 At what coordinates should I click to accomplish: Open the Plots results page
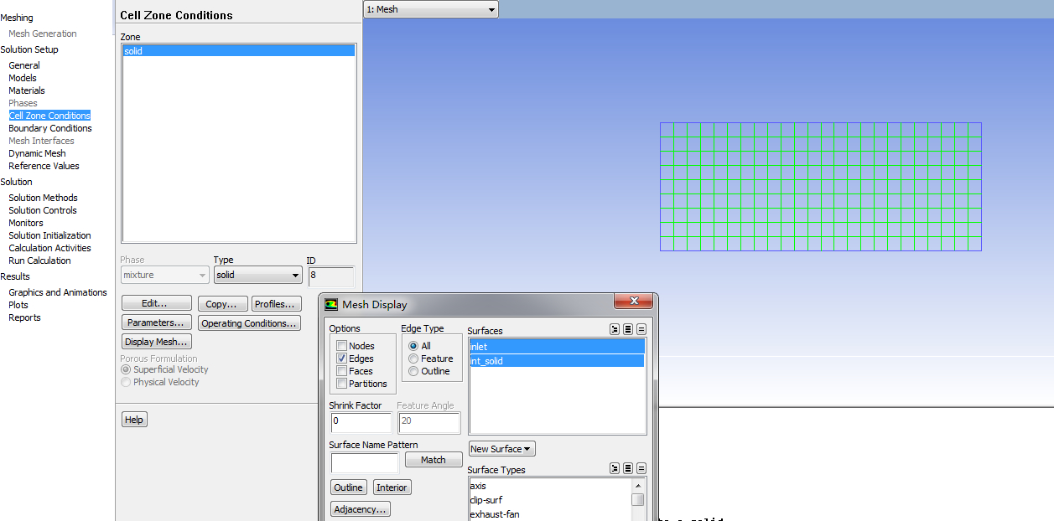[18, 305]
